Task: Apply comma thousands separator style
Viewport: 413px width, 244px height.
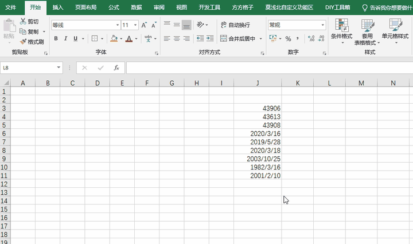Action: pyautogui.click(x=298, y=38)
